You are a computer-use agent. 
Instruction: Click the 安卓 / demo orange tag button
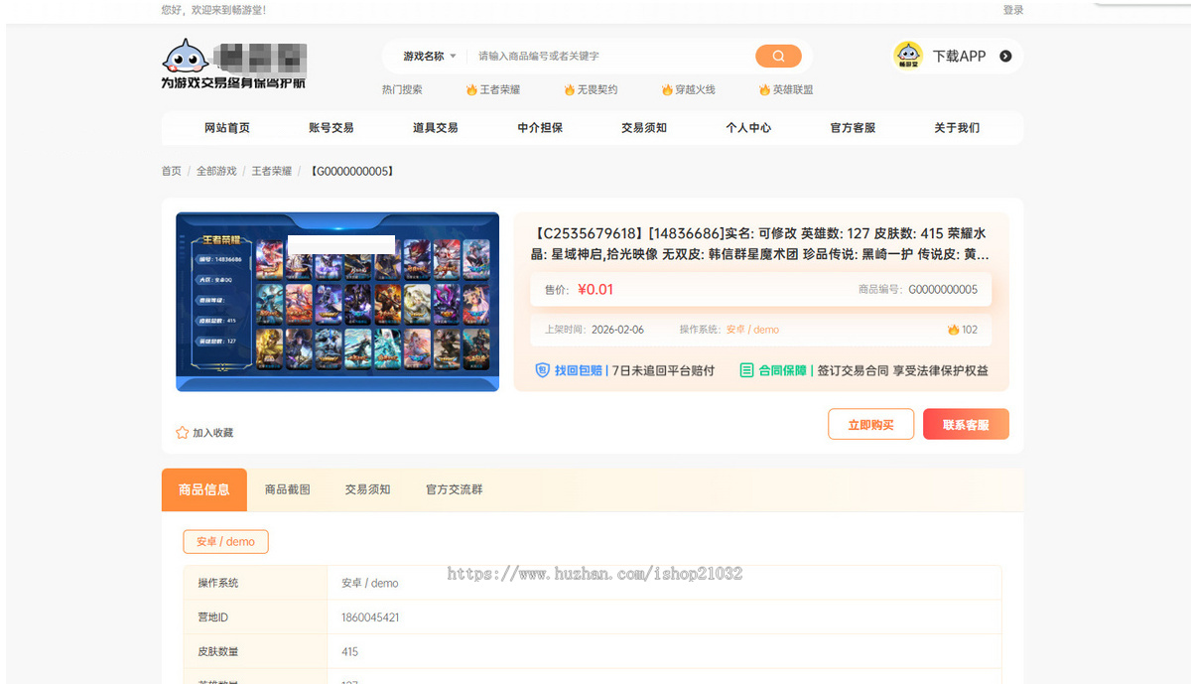pyautogui.click(x=225, y=542)
